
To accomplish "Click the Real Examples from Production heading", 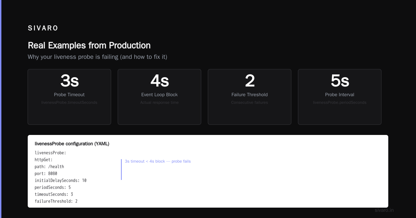I will [x=89, y=45].
